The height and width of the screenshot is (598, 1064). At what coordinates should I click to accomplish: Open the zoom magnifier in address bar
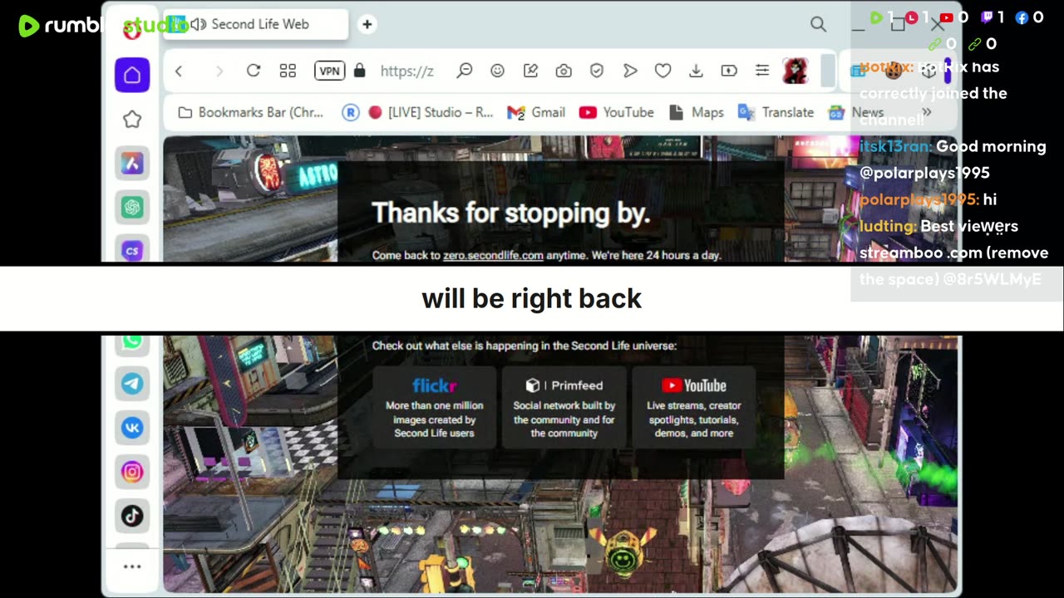tap(465, 71)
